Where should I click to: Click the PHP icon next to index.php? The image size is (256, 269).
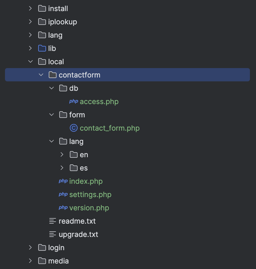pos(63,181)
